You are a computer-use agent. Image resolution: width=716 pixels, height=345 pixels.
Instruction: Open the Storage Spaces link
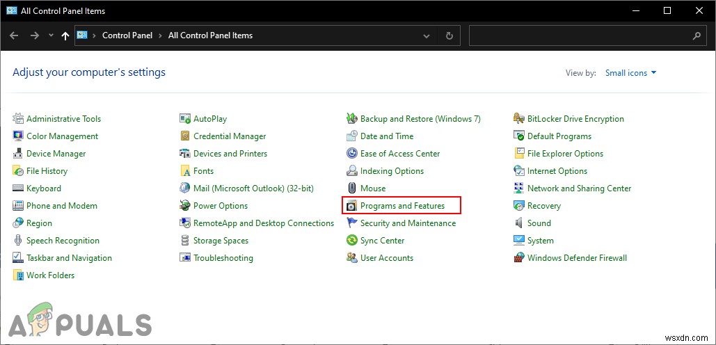(x=221, y=241)
